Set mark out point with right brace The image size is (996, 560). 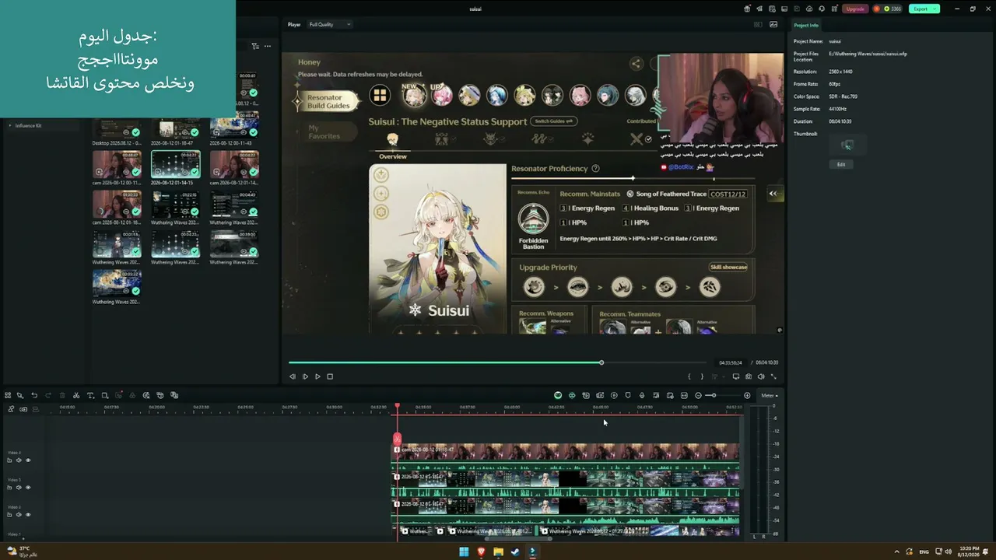coord(701,376)
